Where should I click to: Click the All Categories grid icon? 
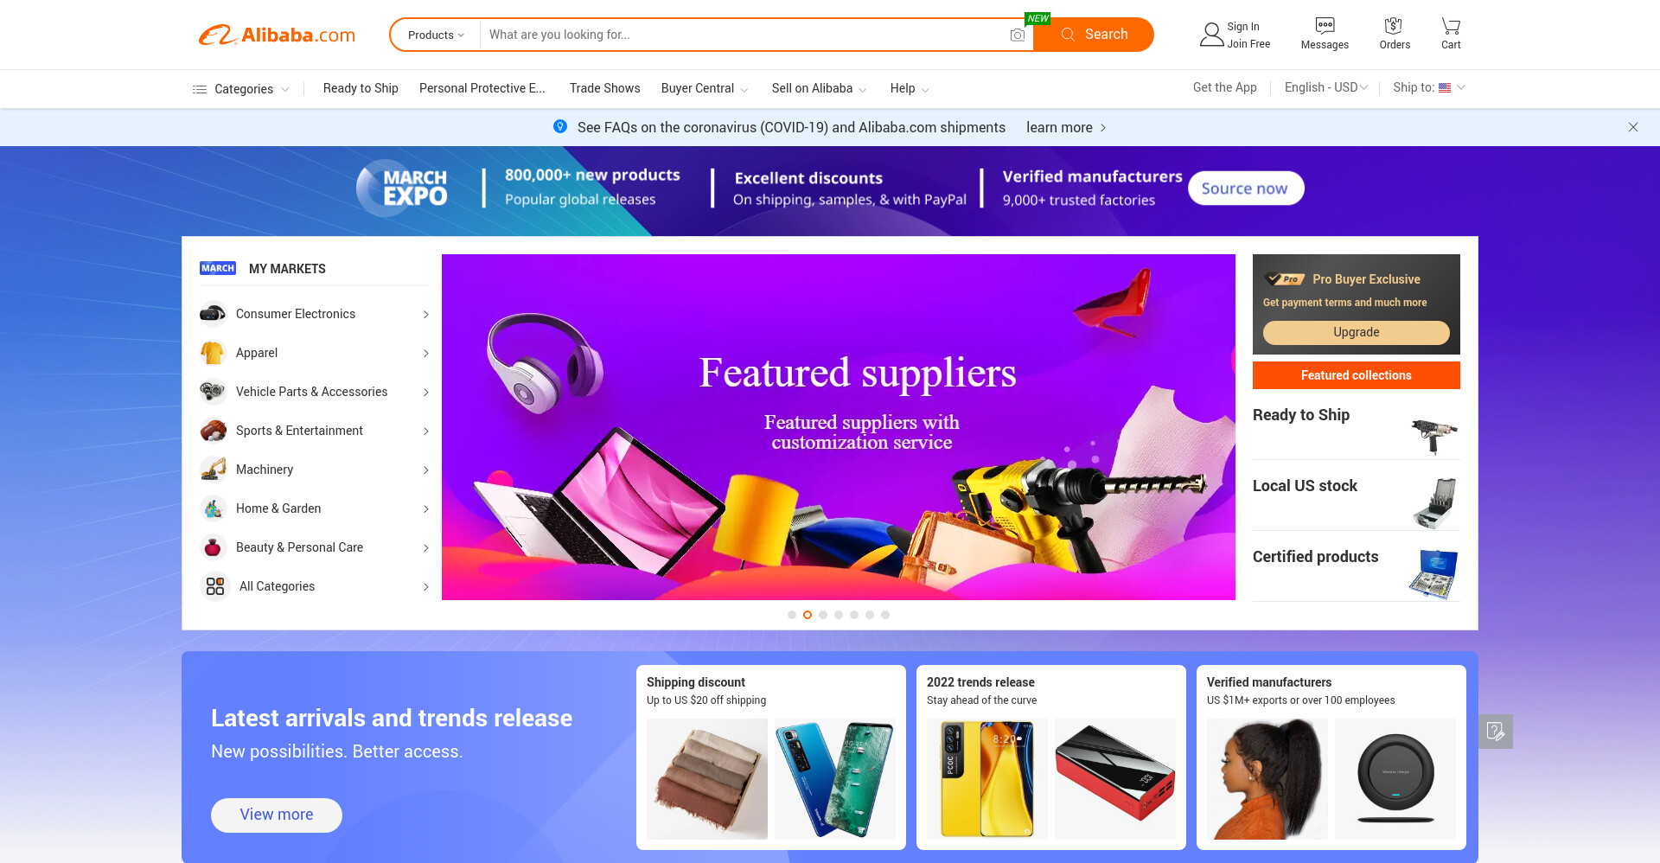point(215,586)
